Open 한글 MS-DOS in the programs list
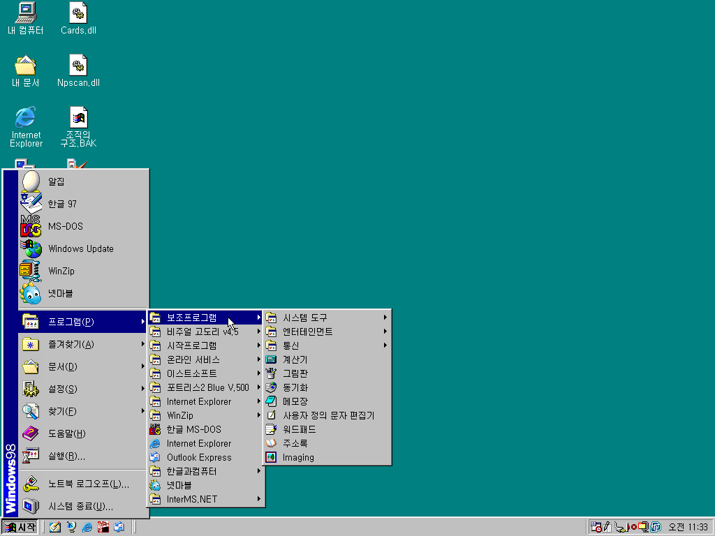 205,429
